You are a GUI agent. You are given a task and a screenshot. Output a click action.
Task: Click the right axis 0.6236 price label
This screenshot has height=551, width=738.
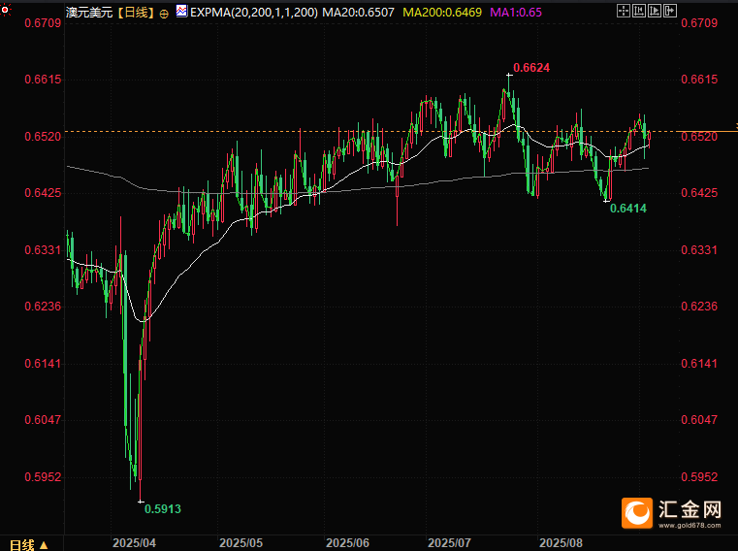click(x=699, y=307)
